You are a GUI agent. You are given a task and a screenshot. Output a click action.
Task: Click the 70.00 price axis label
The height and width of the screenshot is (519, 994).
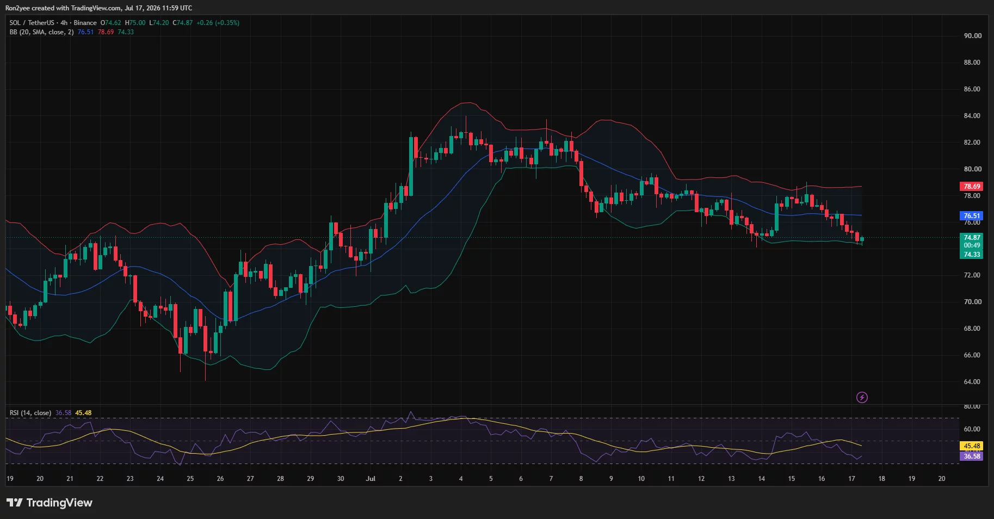[972, 302]
